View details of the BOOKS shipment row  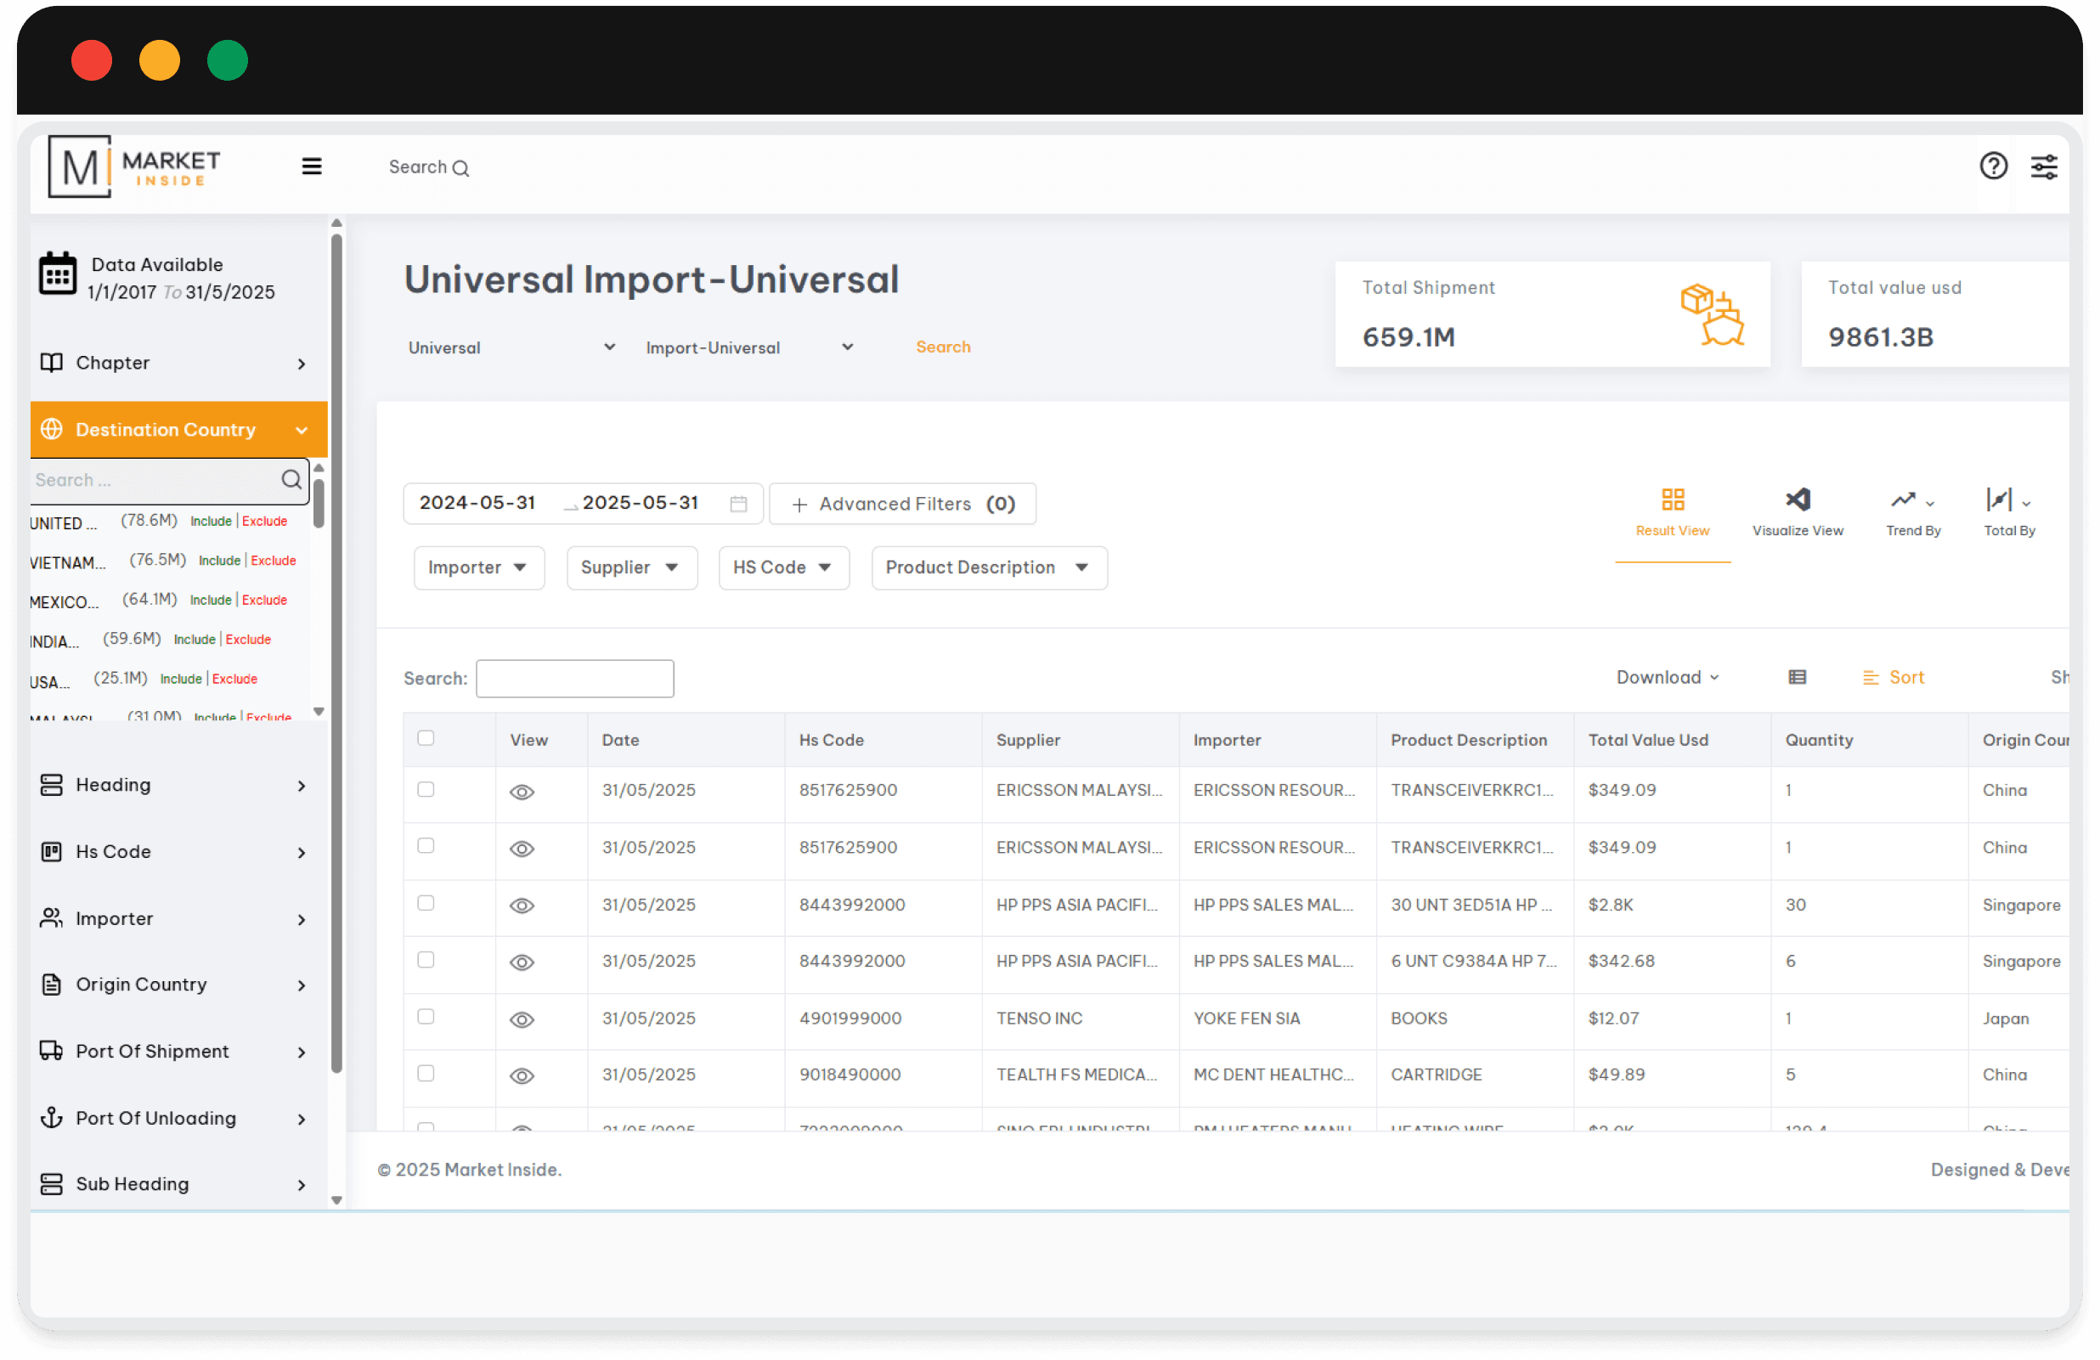[522, 1019]
